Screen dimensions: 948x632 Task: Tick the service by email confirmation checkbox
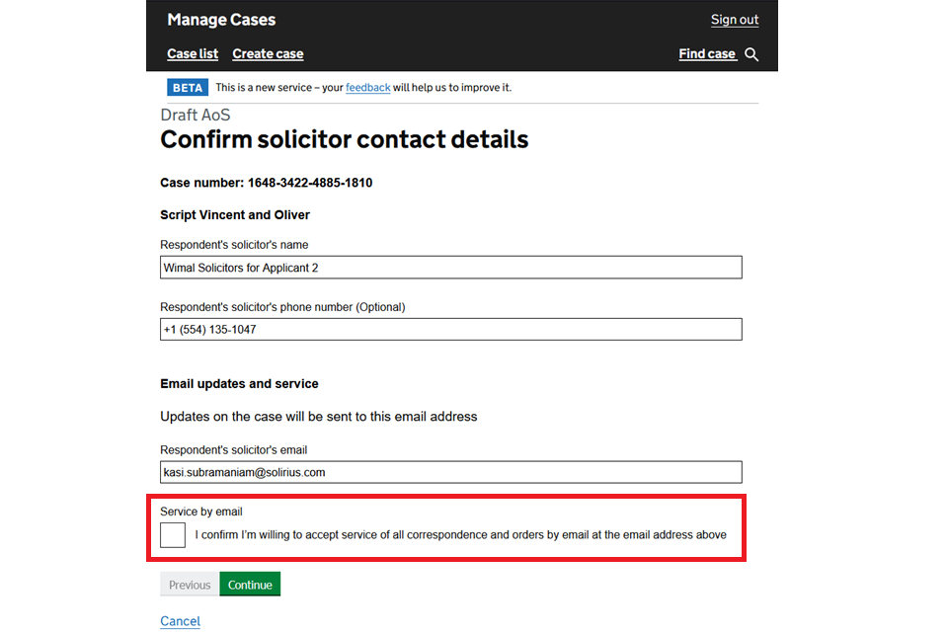tap(173, 535)
